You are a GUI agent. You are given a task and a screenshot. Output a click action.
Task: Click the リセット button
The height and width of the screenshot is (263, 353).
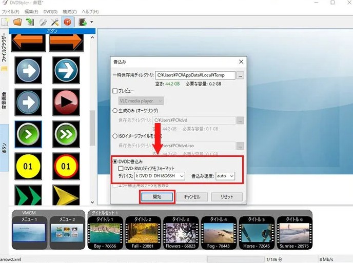tap(227, 197)
